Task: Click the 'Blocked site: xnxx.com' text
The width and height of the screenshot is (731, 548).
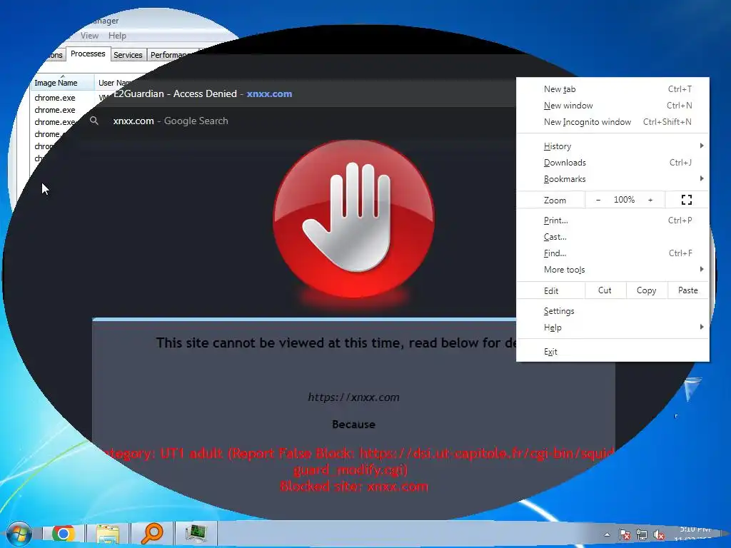Action: point(353,487)
